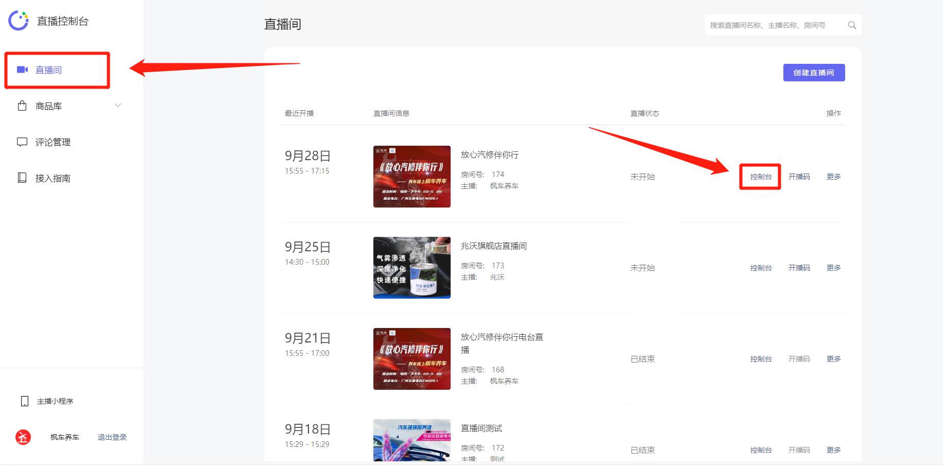Click the 未开始 status of room 174
943x466 pixels.
(643, 177)
